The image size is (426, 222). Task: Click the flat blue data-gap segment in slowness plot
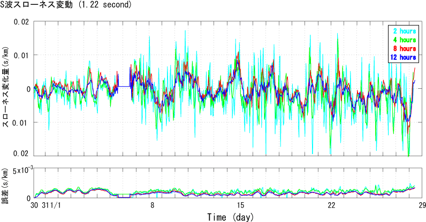[x=124, y=86]
